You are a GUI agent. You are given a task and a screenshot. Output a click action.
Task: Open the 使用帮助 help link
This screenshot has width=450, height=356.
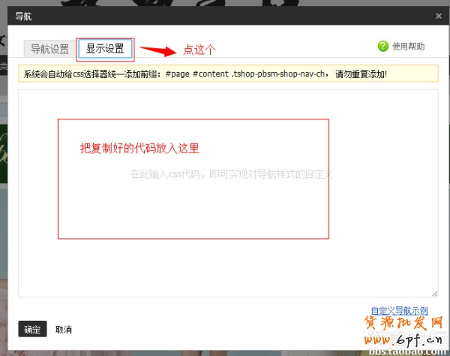point(408,47)
